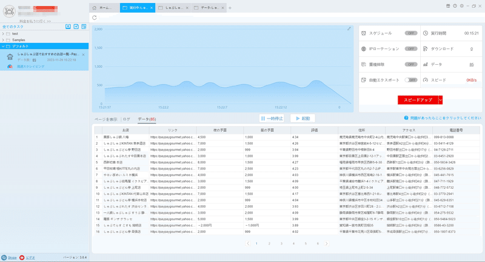Screen dimensions: 485x262
Task: Switch to the ログ tab
Action: pyautogui.click(x=127, y=119)
